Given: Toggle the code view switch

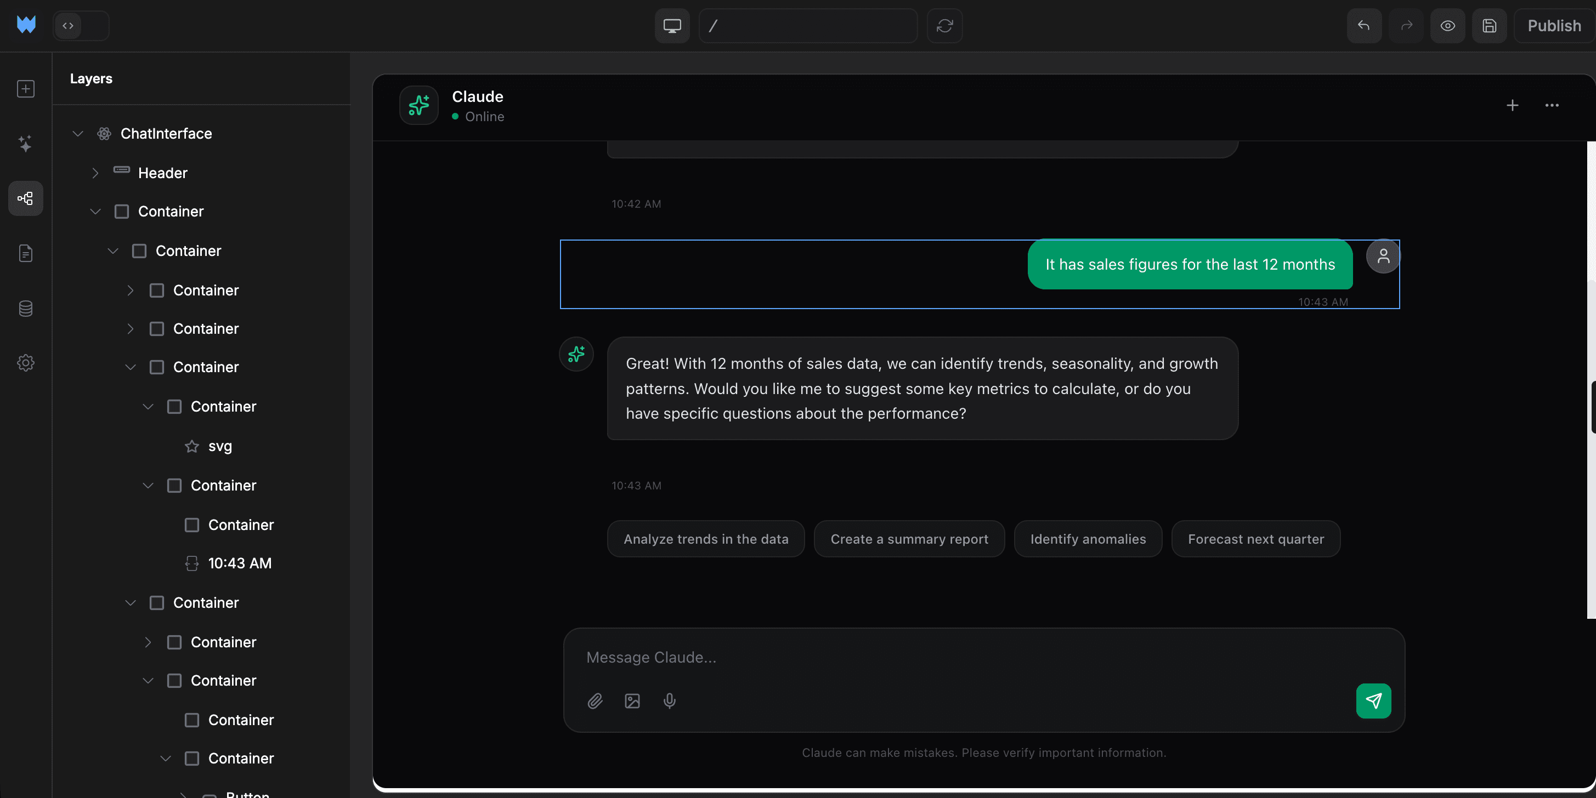Looking at the screenshot, I should 81,26.
